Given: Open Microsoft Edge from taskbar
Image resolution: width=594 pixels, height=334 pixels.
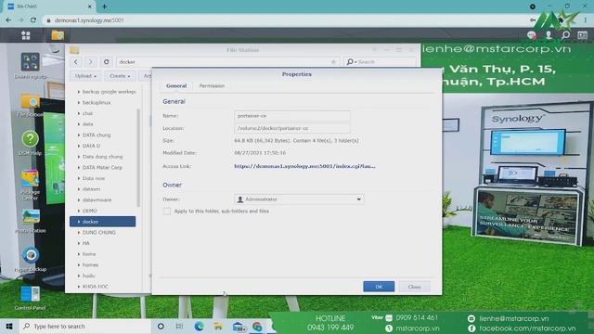Looking at the screenshot, I should pos(199,326).
